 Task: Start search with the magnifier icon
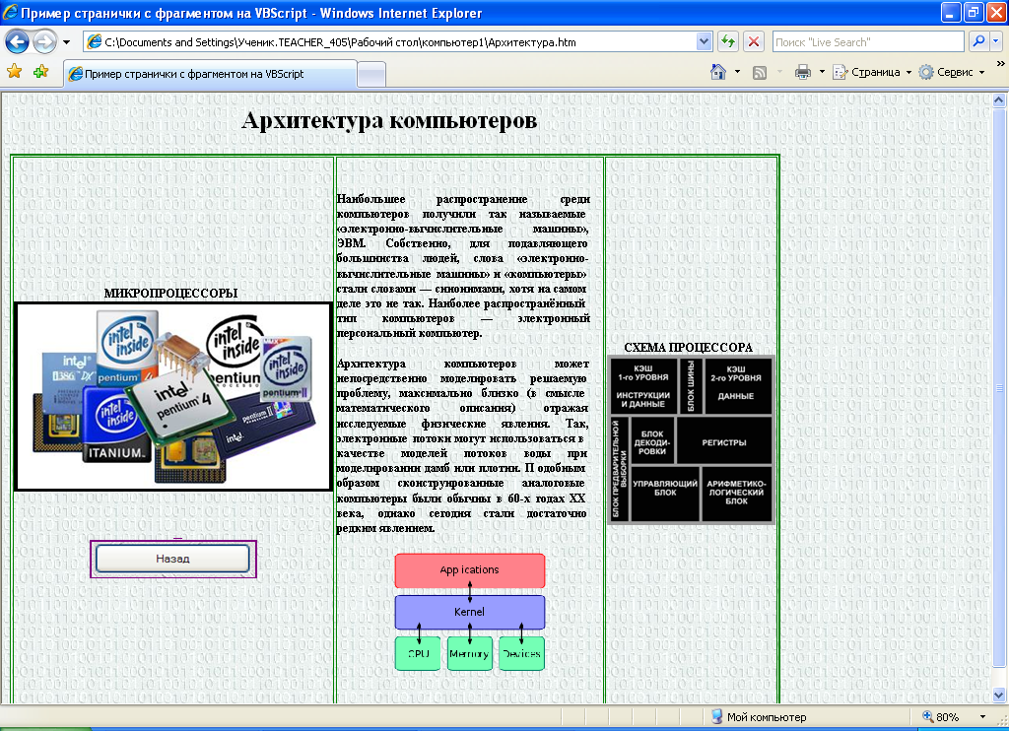(x=978, y=41)
